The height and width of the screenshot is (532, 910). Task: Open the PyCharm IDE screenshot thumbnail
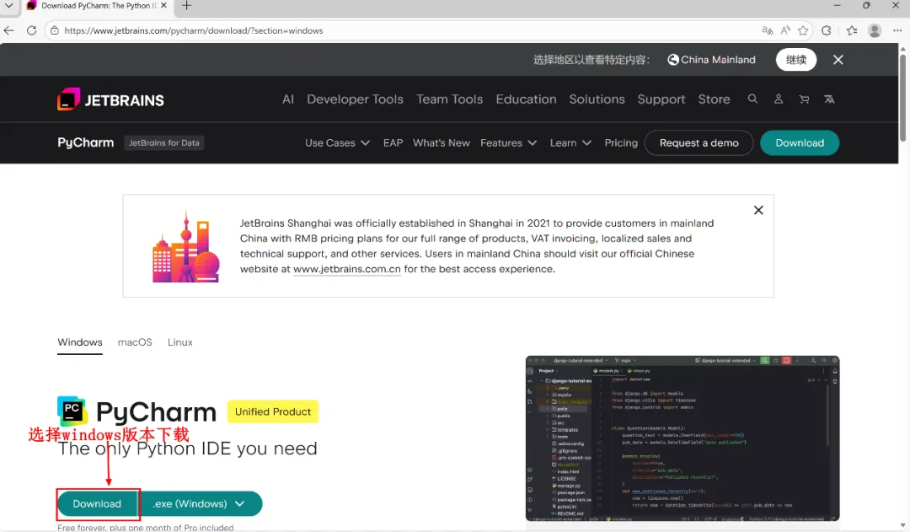(x=682, y=438)
